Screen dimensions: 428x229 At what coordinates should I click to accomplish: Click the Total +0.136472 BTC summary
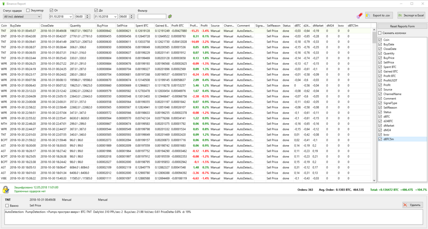[398, 190]
